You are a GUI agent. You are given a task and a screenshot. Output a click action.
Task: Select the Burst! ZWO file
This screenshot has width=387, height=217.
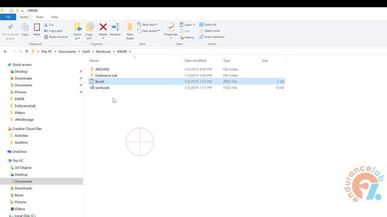pyautogui.click(x=187, y=81)
